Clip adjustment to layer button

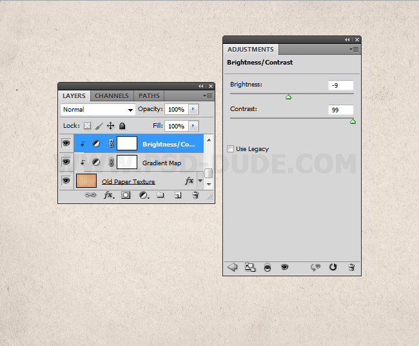[268, 267]
